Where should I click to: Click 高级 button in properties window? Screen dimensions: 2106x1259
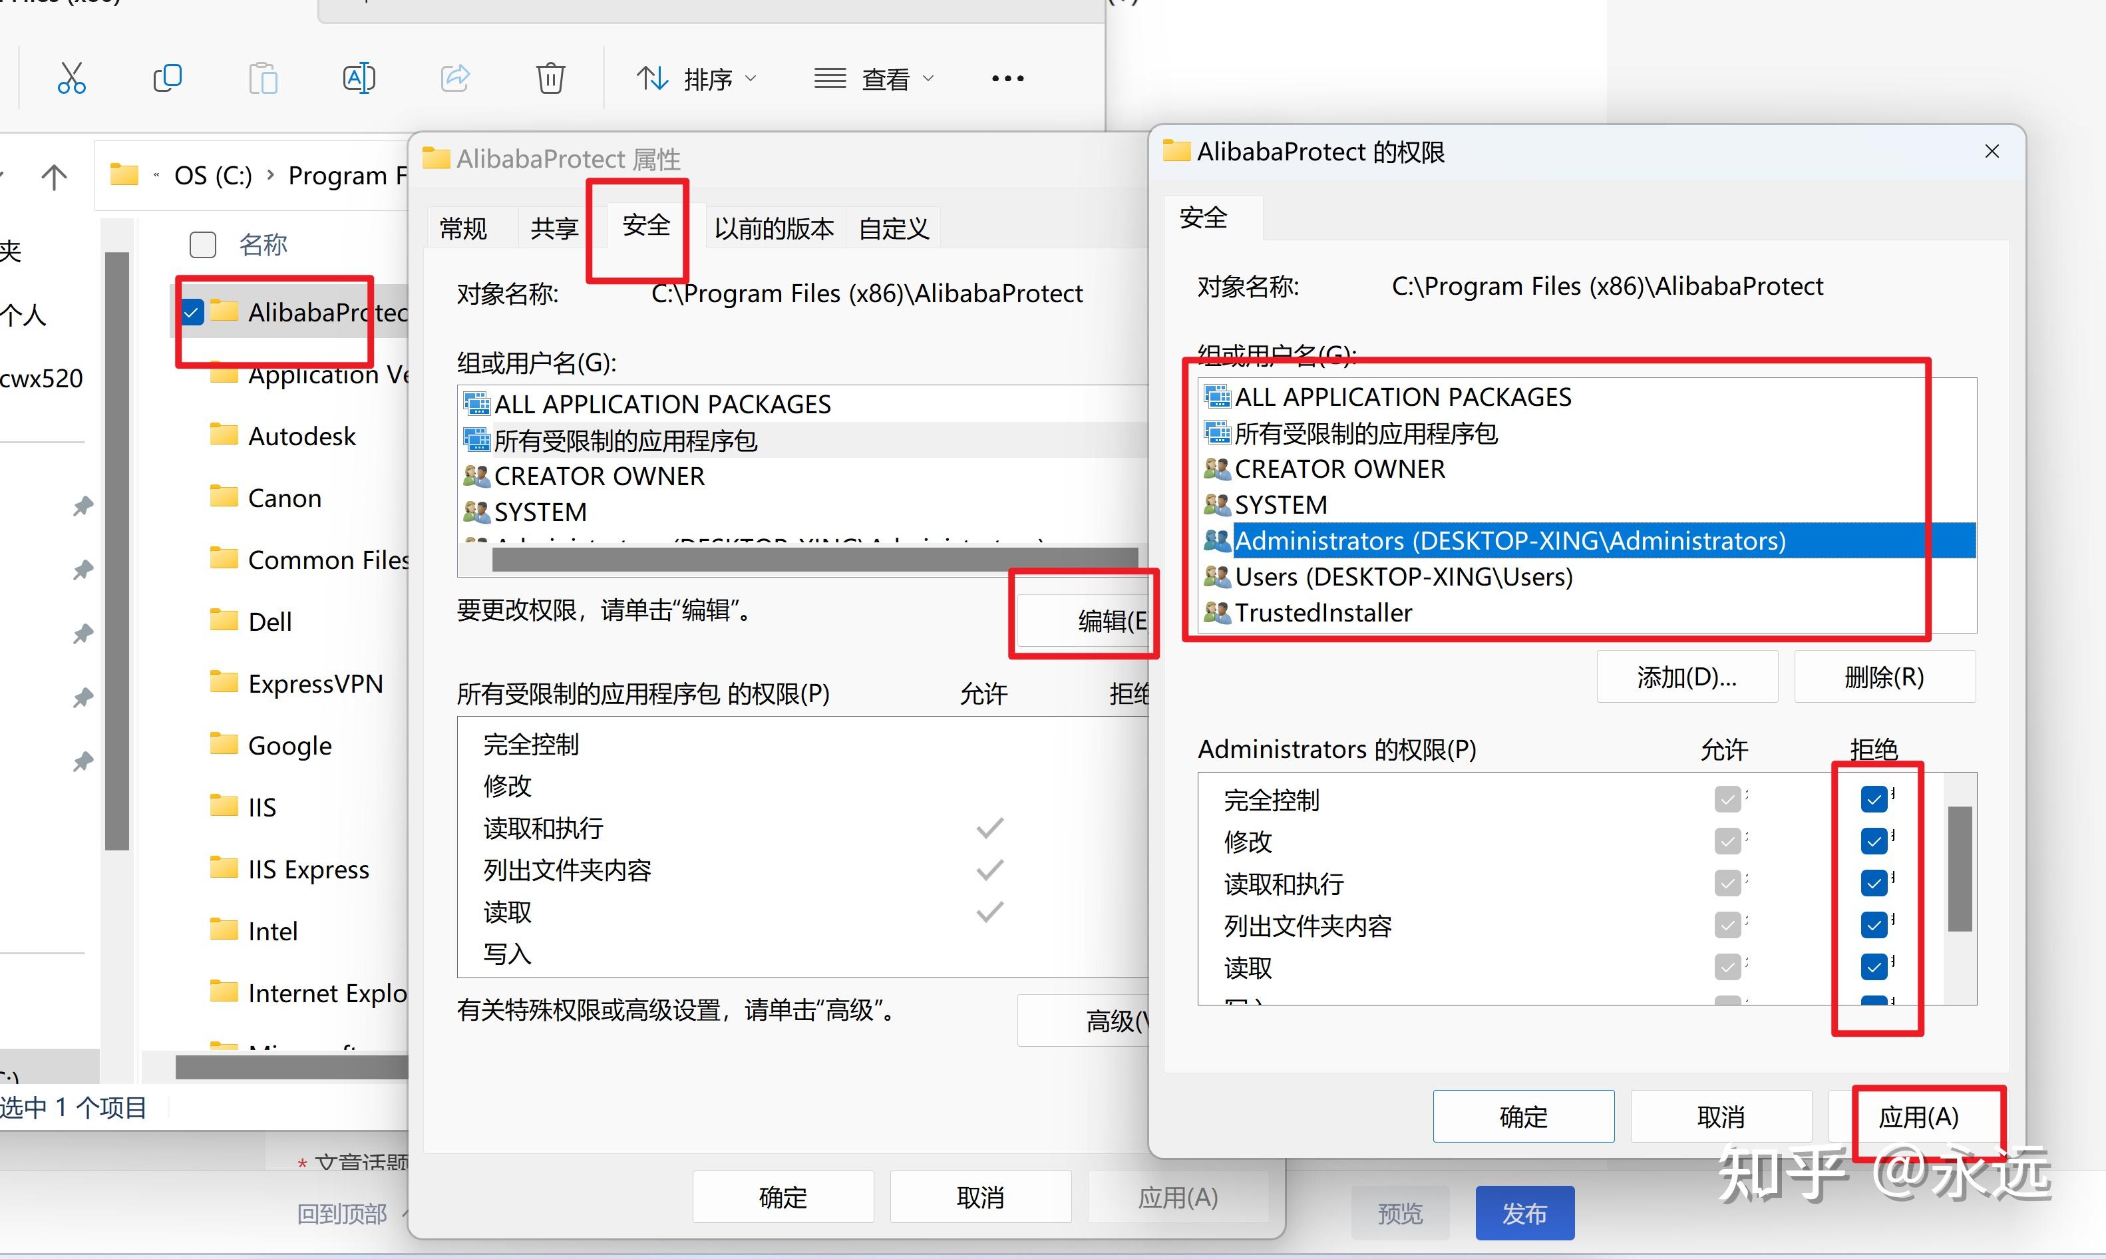click(1084, 1021)
